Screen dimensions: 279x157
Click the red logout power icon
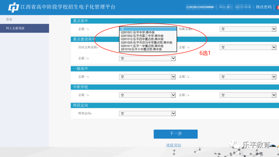(277, 7)
